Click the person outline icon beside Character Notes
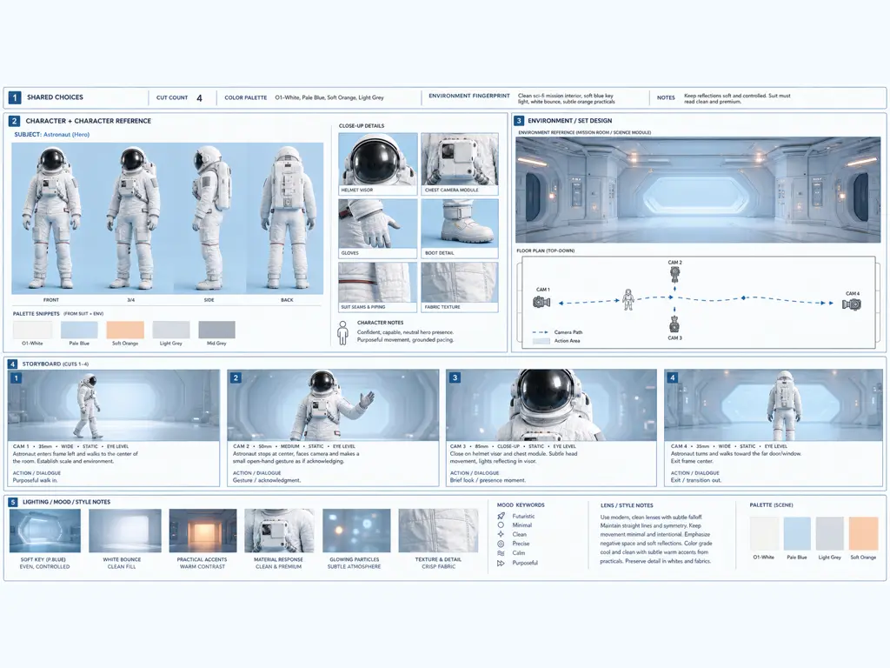890x668 pixels. [x=342, y=333]
